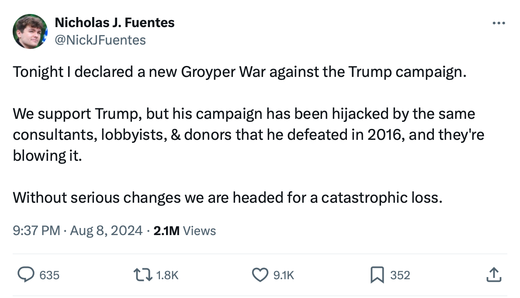Toggle the bookmark icon on tweet
The image size is (520, 298).
point(377,275)
